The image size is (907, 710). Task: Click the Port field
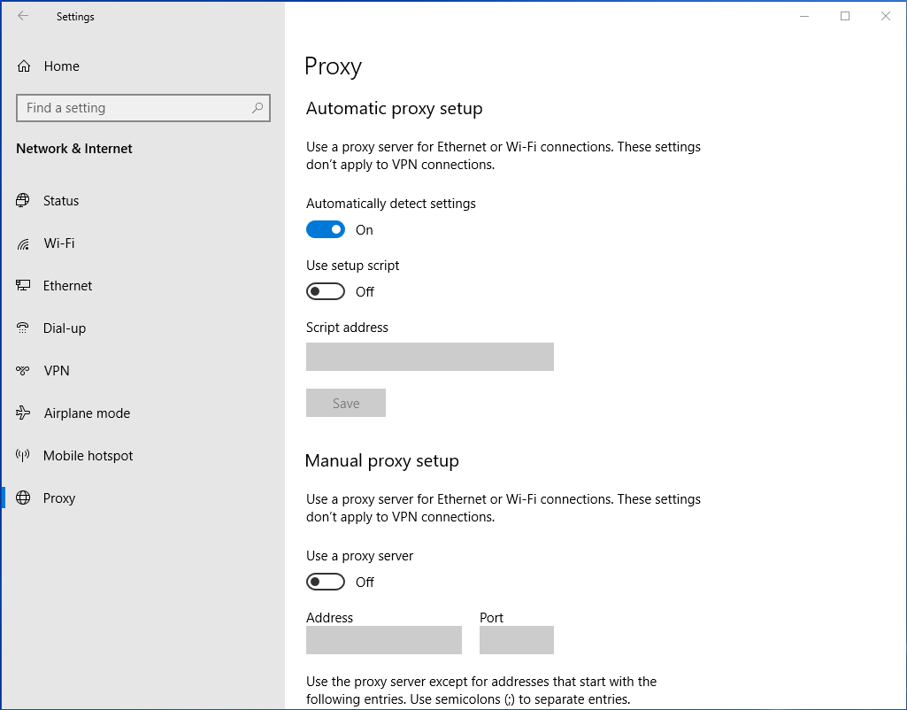coord(517,640)
